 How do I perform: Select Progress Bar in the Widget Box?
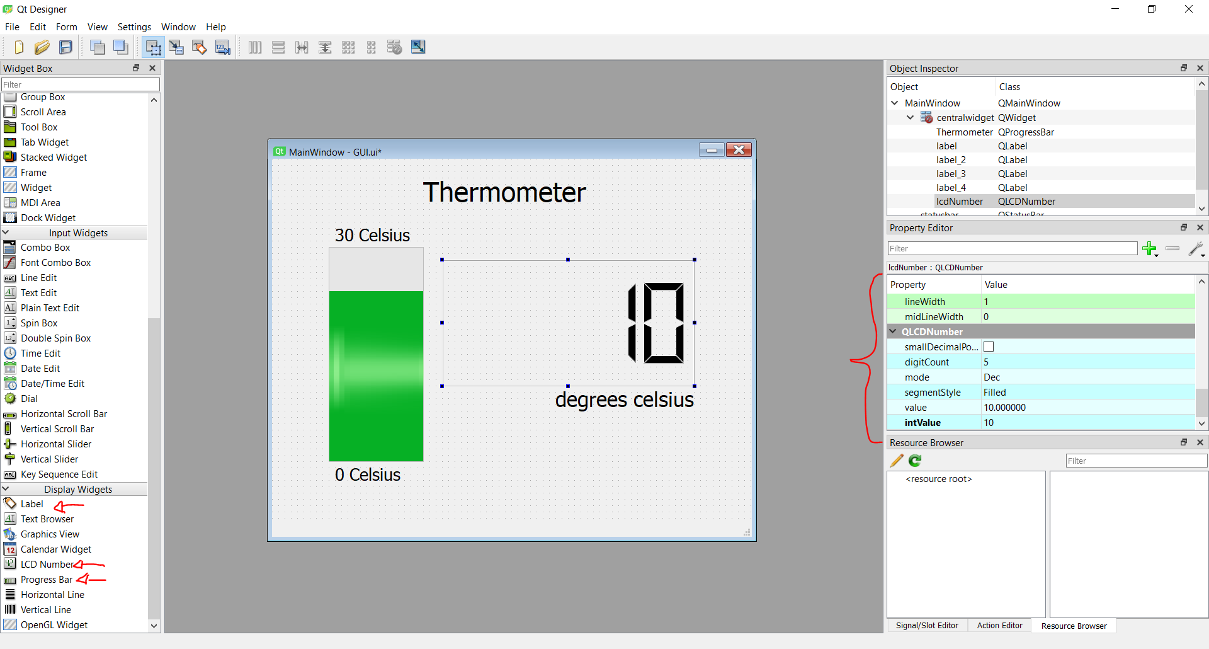(x=47, y=579)
